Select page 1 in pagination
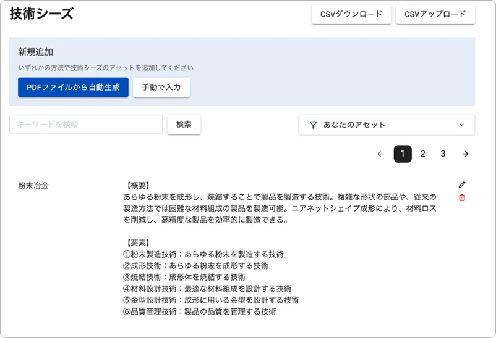The height and width of the screenshot is (338, 496). tap(403, 154)
